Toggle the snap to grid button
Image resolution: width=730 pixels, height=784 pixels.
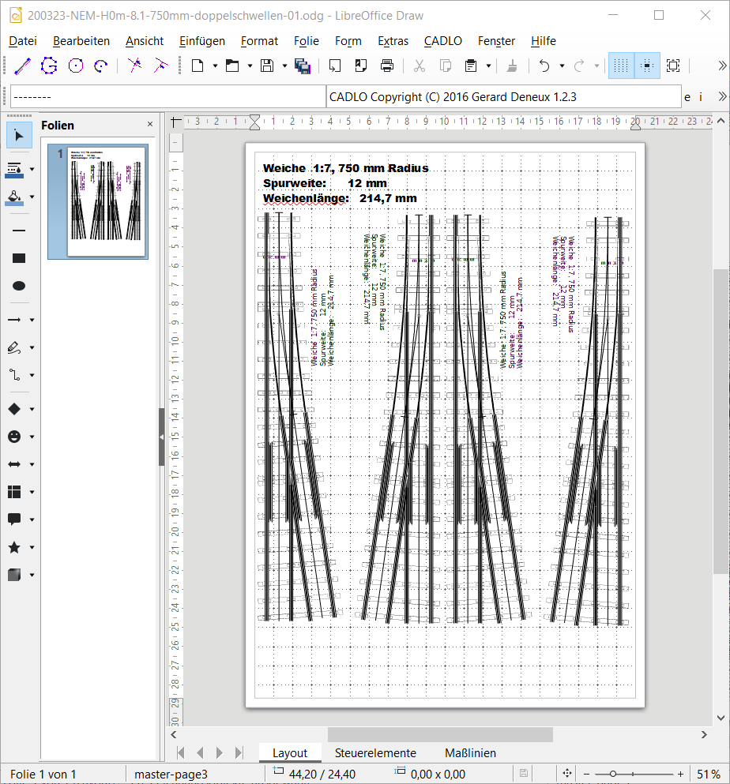[647, 66]
